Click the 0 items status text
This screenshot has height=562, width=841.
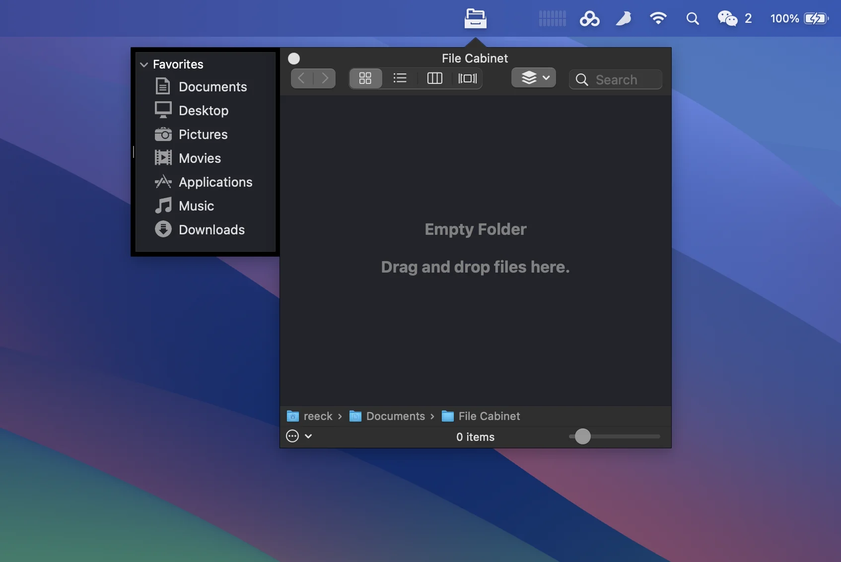(476, 437)
